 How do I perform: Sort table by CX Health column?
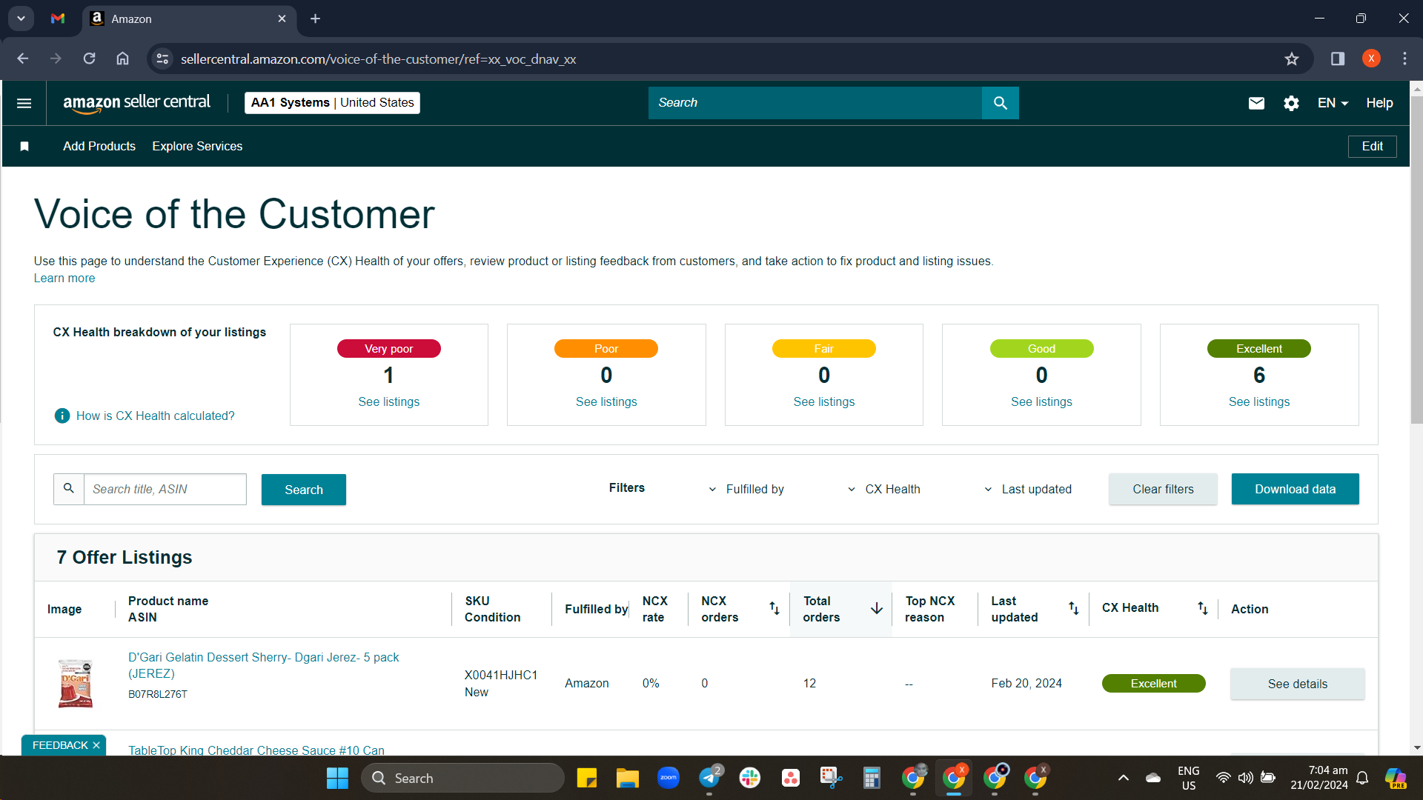coord(1202,608)
